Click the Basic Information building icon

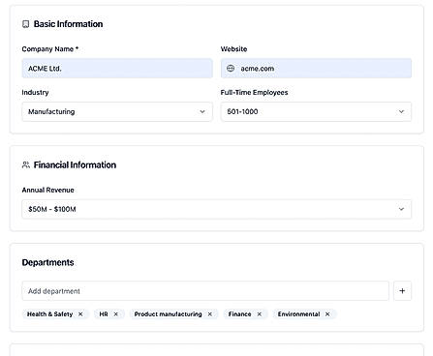(25, 24)
